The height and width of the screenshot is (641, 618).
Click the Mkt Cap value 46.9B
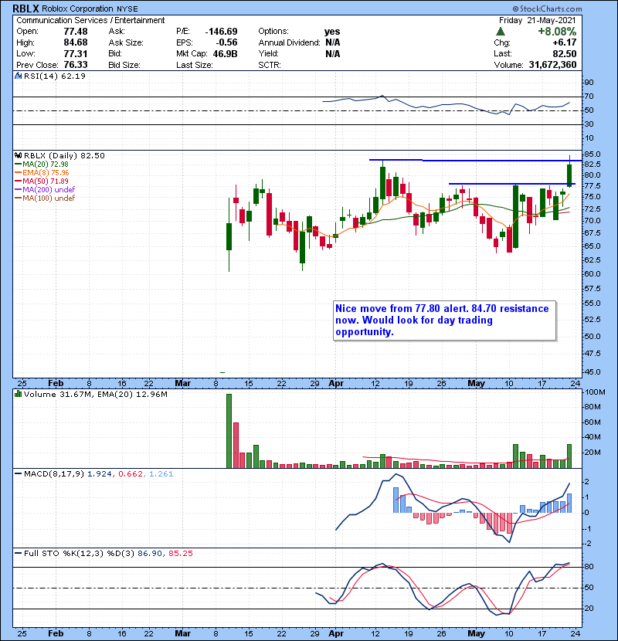pyautogui.click(x=225, y=53)
